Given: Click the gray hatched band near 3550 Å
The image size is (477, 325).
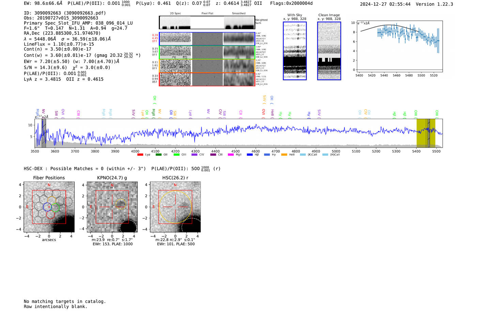Looking at the screenshot, I should pyautogui.click(x=44, y=133).
